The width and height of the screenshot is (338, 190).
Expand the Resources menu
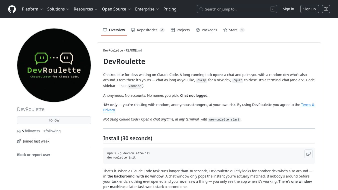tap(85, 9)
